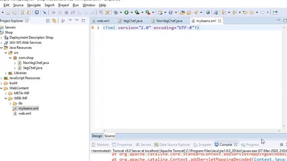Image resolution: width=287 pixels, height=161 pixels.
Task: Open the Search icon dropdown arrow
Action: coord(201,13)
